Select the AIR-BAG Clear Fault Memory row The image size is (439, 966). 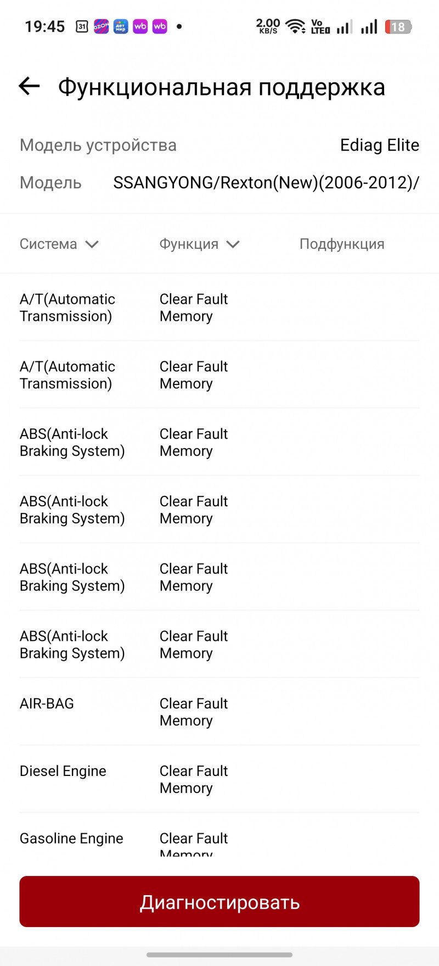219,712
